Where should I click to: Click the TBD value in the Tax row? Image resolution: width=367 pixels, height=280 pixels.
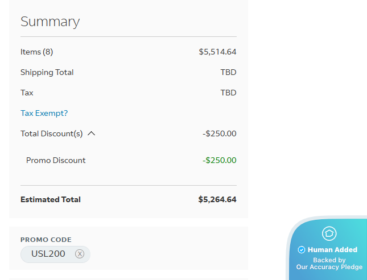pyautogui.click(x=228, y=93)
